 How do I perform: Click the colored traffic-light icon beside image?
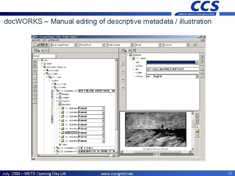197,131
